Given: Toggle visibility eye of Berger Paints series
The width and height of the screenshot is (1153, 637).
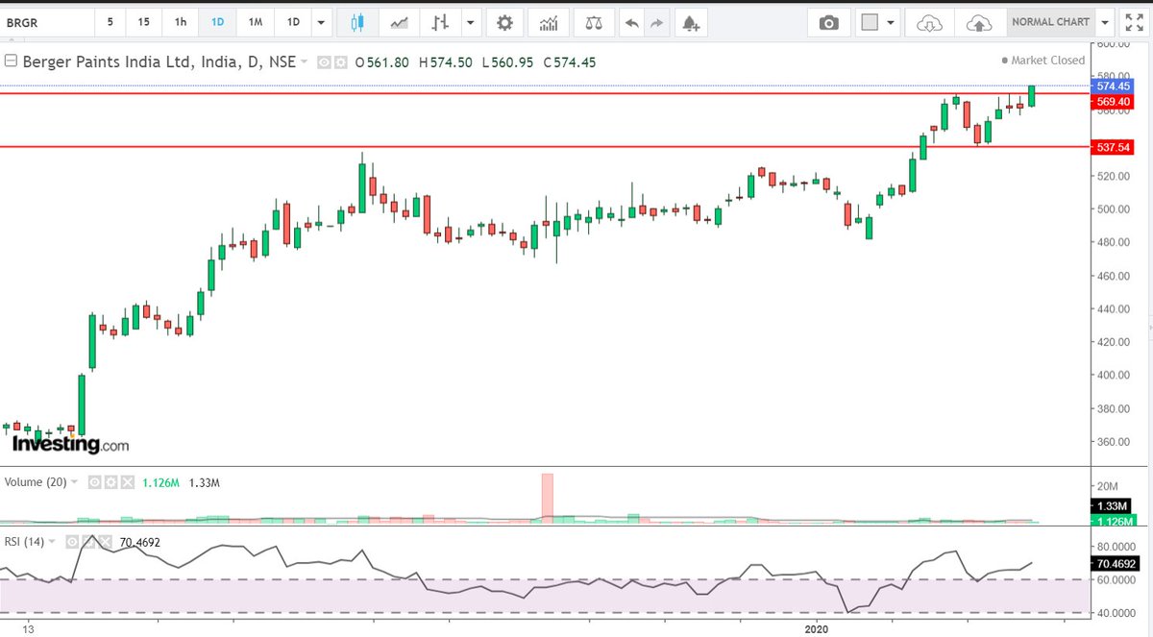Looking at the screenshot, I should (x=324, y=62).
